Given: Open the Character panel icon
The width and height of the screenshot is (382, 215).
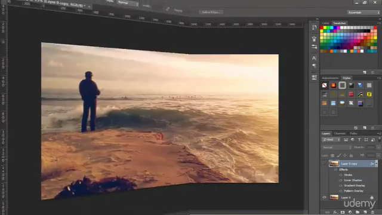Looking at the screenshot, I should click(315, 58).
